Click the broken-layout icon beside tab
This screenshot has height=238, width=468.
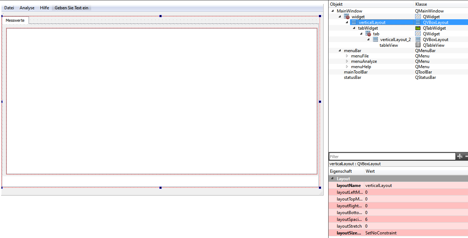tap(368, 34)
